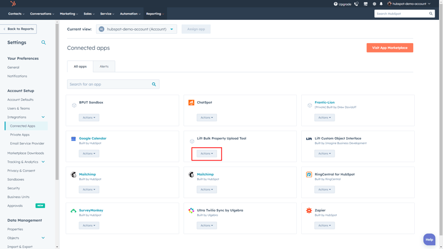Expand Tracking & Analytics in sidebar
The height and width of the screenshot is (249, 443).
[x=43, y=162]
